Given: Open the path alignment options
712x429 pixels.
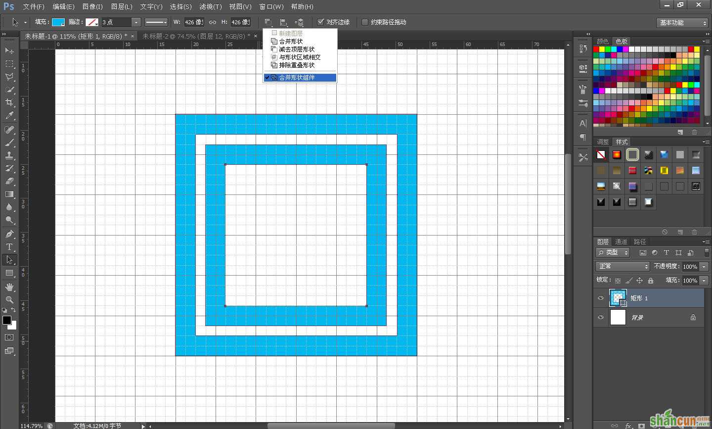Looking at the screenshot, I should 284,22.
